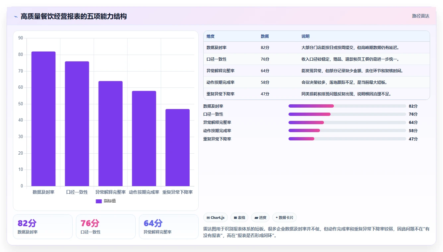Click the 动作按期完成率 table row label
443x252 pixels.
pyautogui.click(x=221, y=82)
